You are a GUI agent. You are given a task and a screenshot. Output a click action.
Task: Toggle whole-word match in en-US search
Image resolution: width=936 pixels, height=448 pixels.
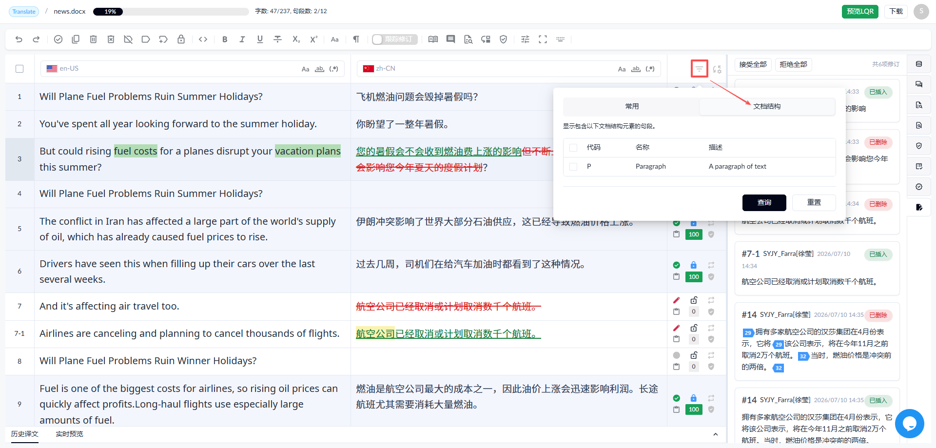click(319, 69)
